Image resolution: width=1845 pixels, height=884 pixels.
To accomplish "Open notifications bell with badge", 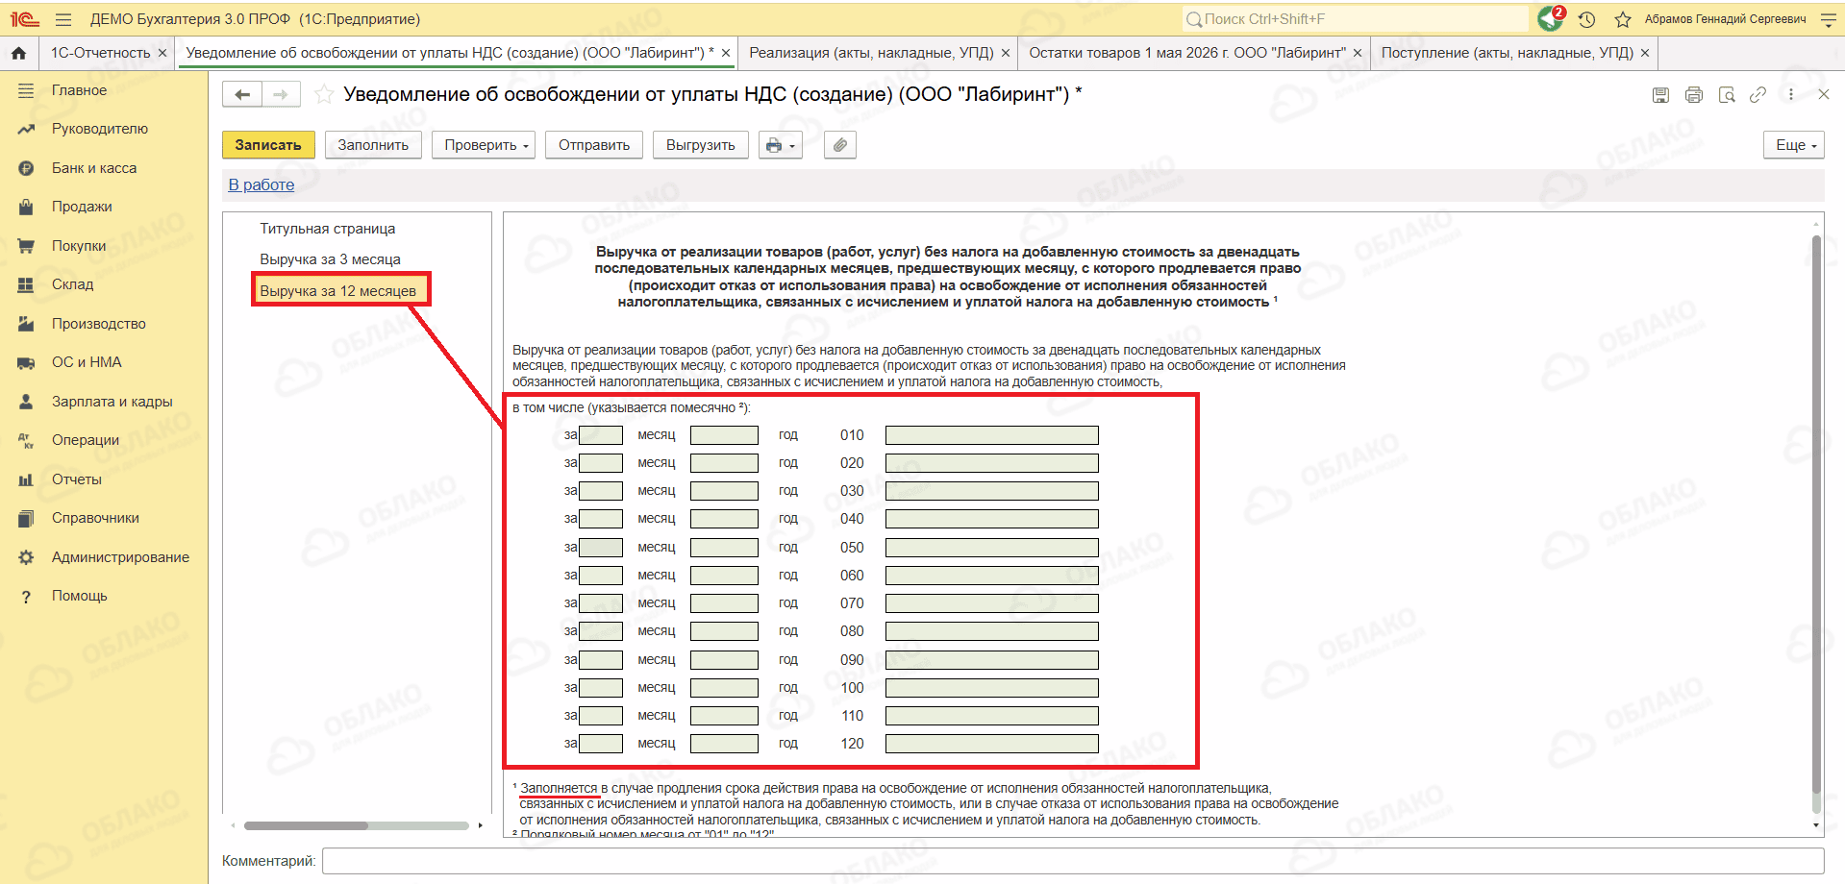I will [x=1551, y=18].
